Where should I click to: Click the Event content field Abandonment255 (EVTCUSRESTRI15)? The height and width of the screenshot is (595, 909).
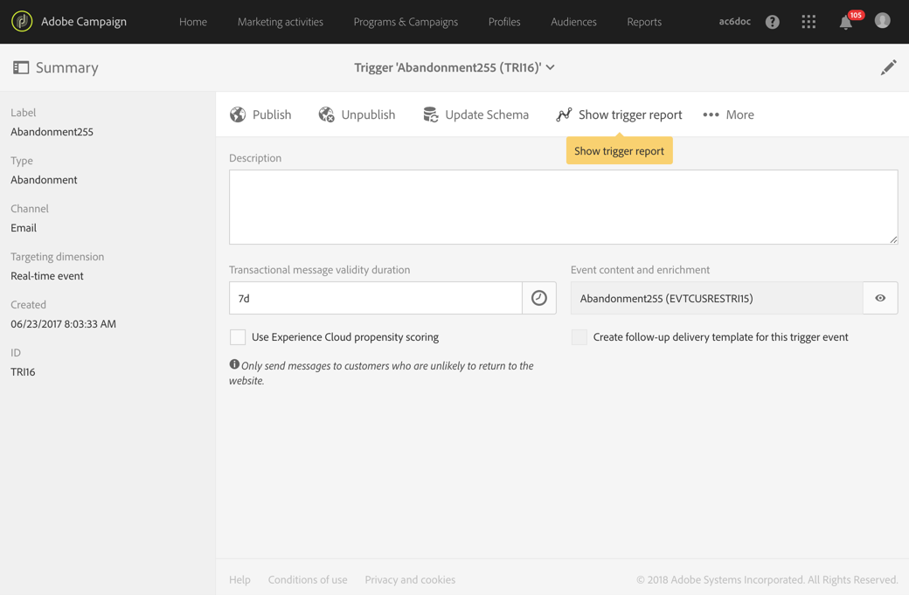[717, 298]
